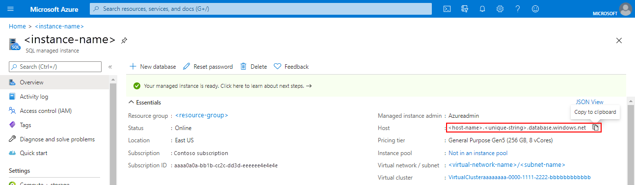The width and height of the screenshot is (635, 185).
Task: Click Delete in command bar
Action: 253,67
